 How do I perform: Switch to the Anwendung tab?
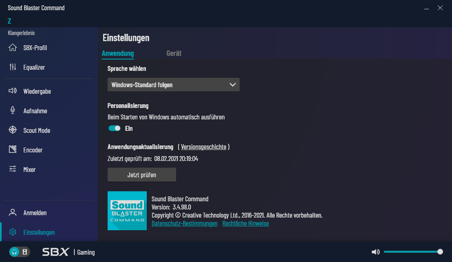tap(118, 53)
